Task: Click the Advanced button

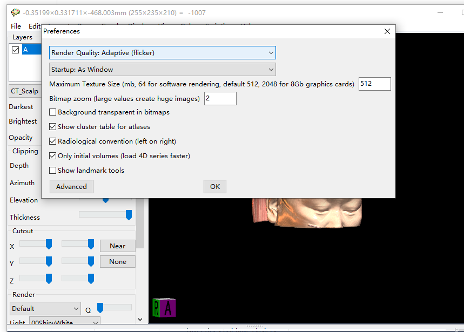Action: click(x=71, y=187)
